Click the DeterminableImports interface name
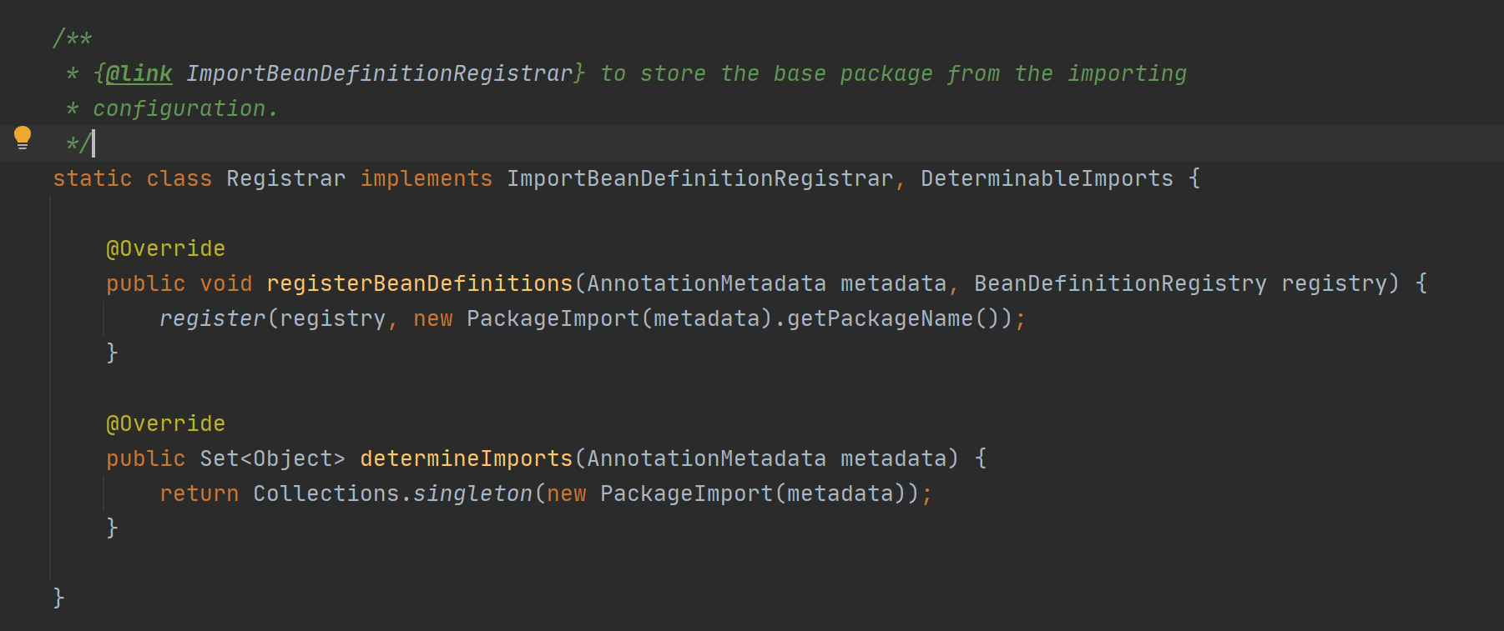This screenshot has width=1504, height=631. pyautogui.click(x=1047, y=178)
